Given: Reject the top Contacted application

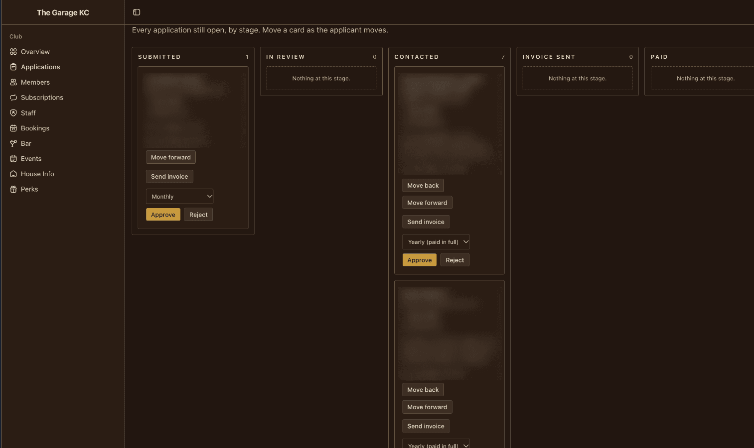Looking at the screenshot, I should click(x=454, y=260).
